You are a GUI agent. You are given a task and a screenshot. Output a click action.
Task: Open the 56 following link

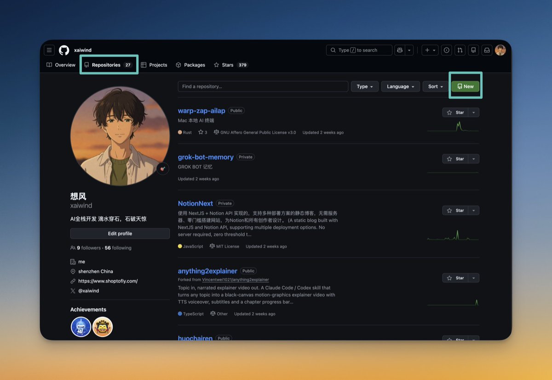point(118,248)
